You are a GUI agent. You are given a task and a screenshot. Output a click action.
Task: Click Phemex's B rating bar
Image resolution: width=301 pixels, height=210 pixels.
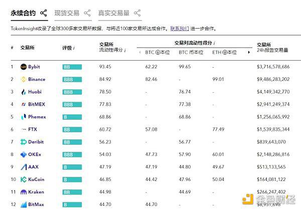72,117
